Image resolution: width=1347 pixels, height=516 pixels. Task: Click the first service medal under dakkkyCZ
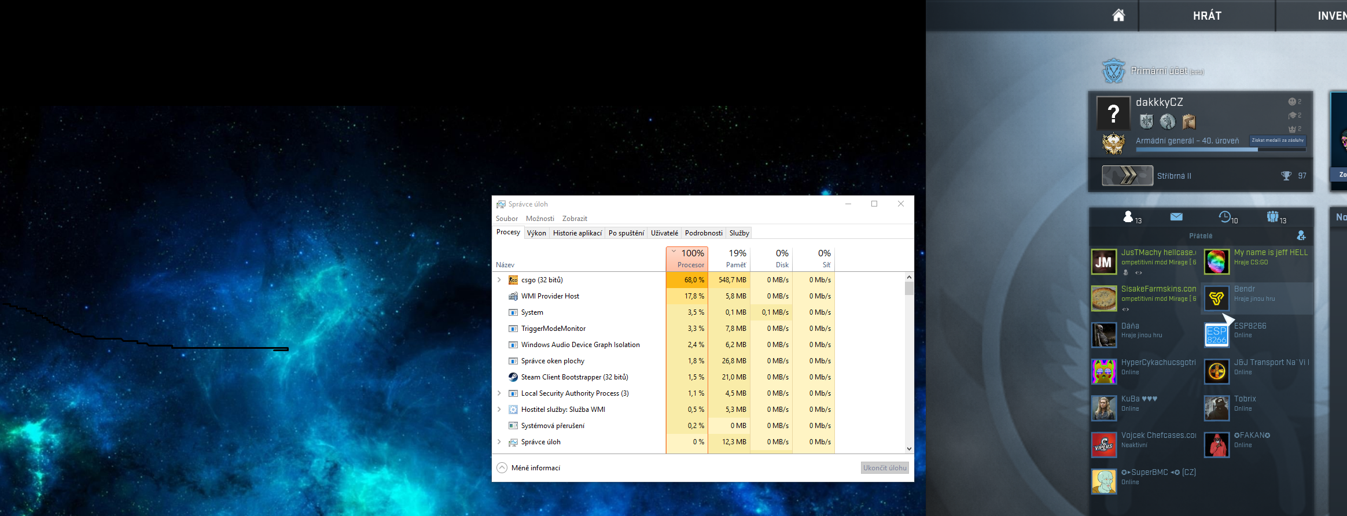click(x=1146, y=121)
